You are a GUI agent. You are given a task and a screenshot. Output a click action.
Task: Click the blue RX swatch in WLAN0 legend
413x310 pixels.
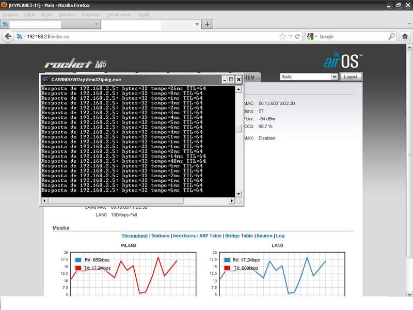78,260
